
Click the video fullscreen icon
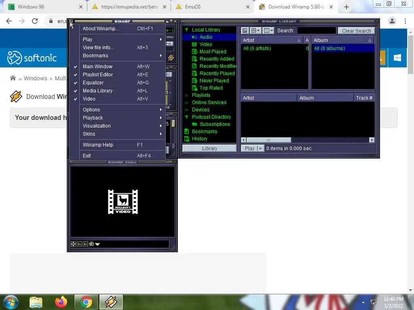[74, 244]
